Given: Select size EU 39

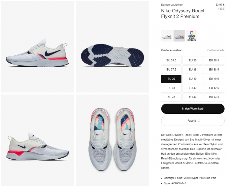Looking at the screenshot, I should coord(171,79).
